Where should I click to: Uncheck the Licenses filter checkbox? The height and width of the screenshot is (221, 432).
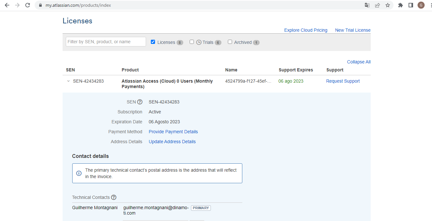[153, 42]
